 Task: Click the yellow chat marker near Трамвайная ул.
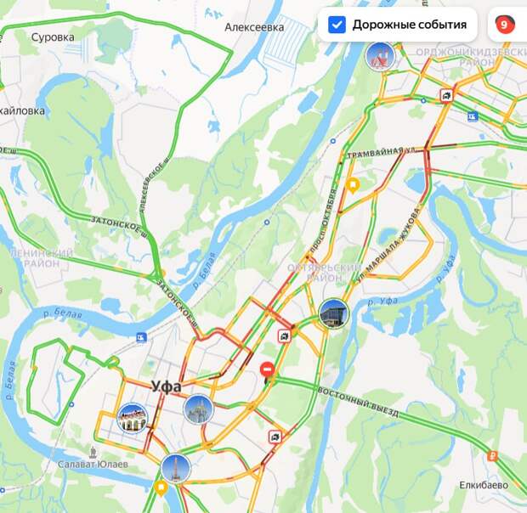click(x=353, y=185)
